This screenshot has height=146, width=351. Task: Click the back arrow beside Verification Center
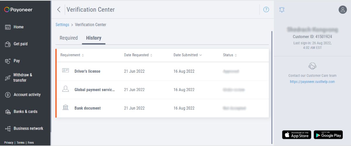[x=59, y=10]
